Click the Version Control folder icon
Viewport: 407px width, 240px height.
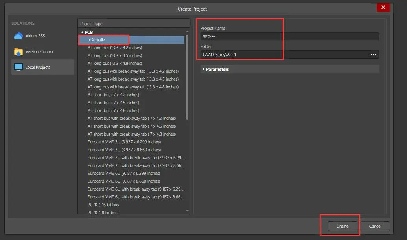click(18, 52)
